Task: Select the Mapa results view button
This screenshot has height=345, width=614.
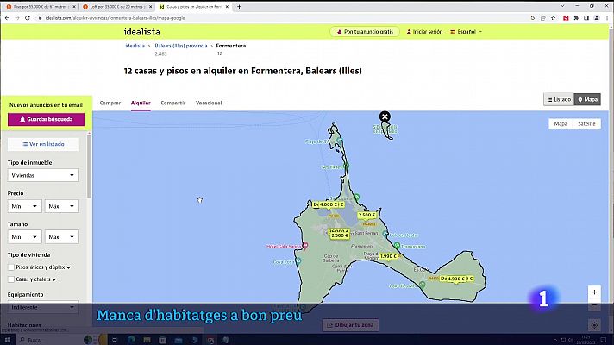Action: [587, 99]
